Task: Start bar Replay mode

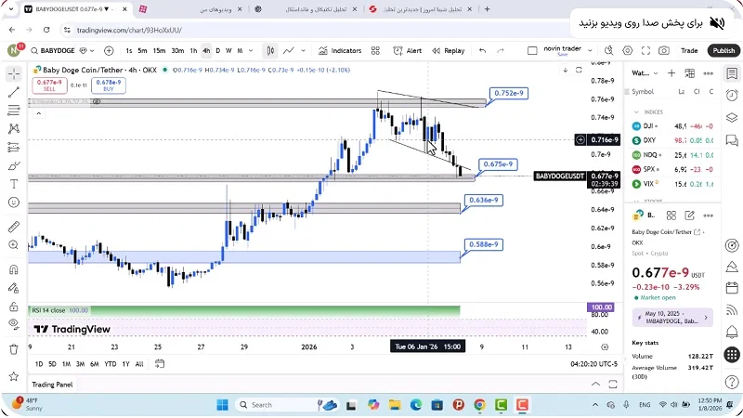Action: (448, 51)
